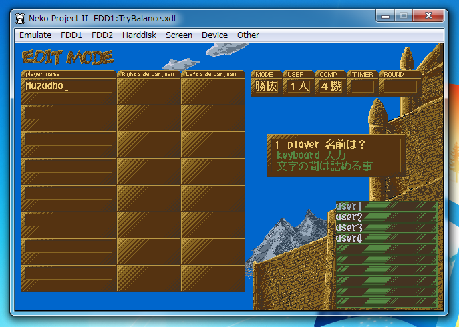Close the Neko Project II window
Viewport: 459px width, 327px height.
coord(428,15)
